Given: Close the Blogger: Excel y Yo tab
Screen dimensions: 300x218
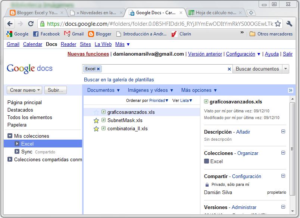Looking at the screenshot, I should [x=62, y=13].
